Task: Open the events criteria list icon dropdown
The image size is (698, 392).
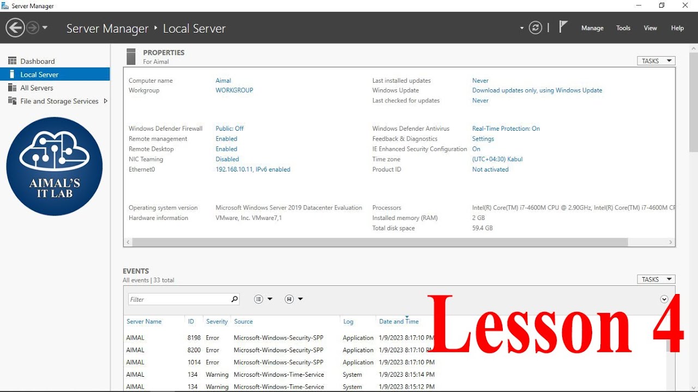Action: tap(263, 299)
